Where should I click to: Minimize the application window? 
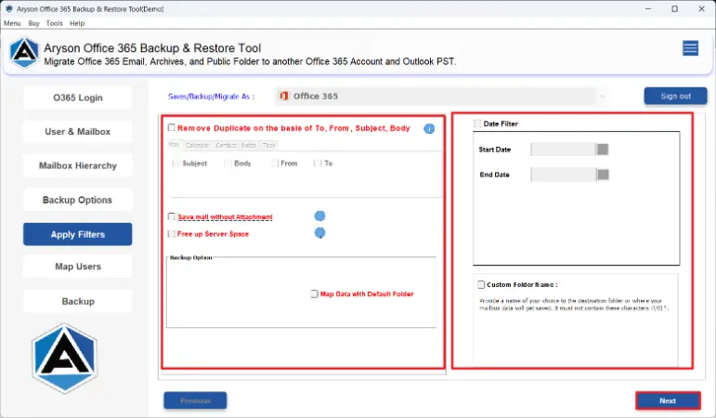coord(648,8)
